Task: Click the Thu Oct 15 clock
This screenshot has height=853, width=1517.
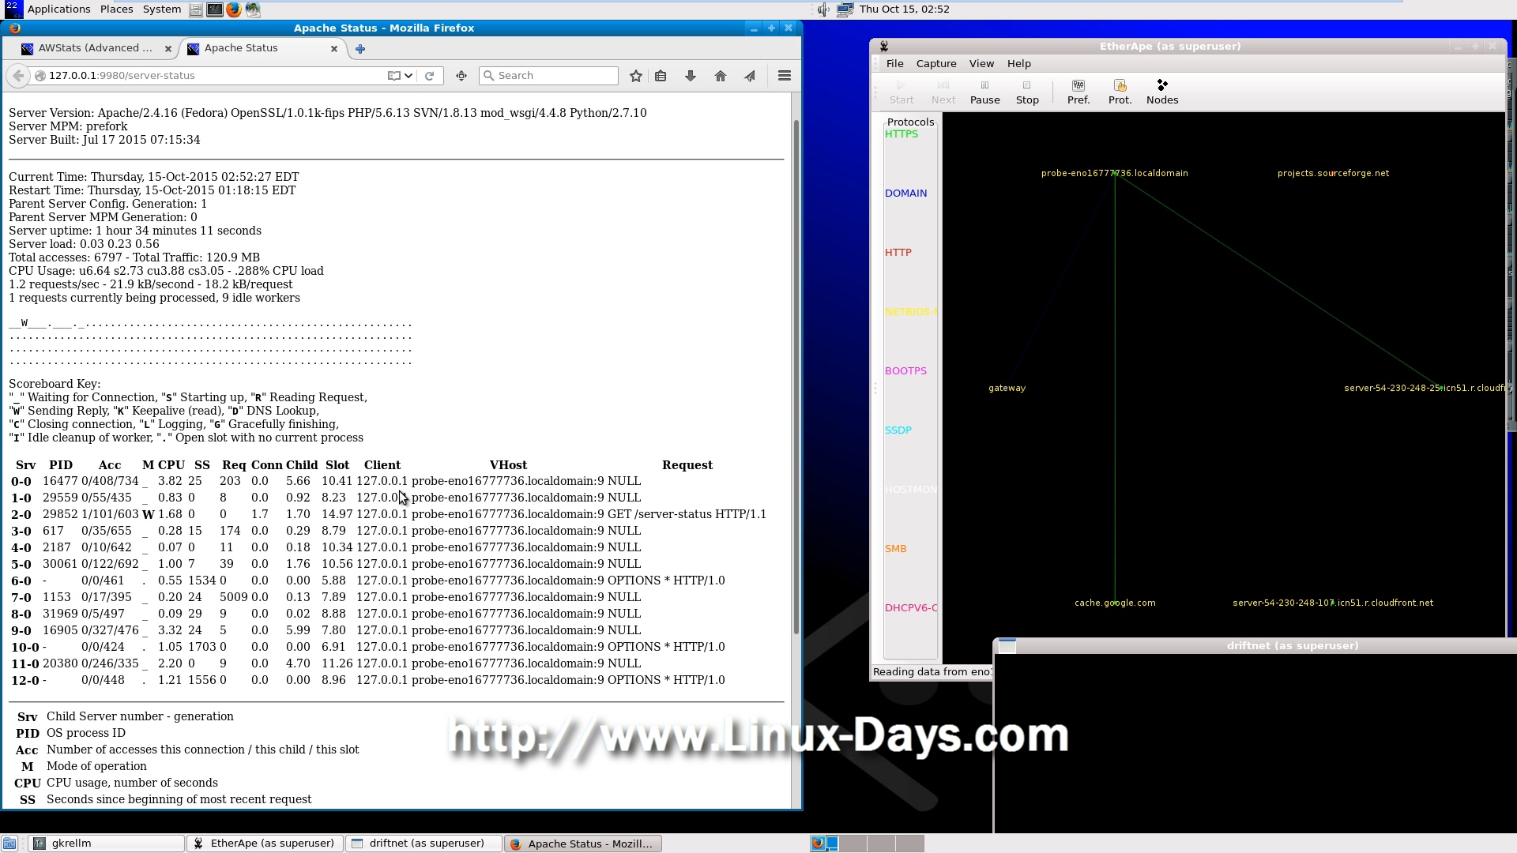Action: coord(904,9)
